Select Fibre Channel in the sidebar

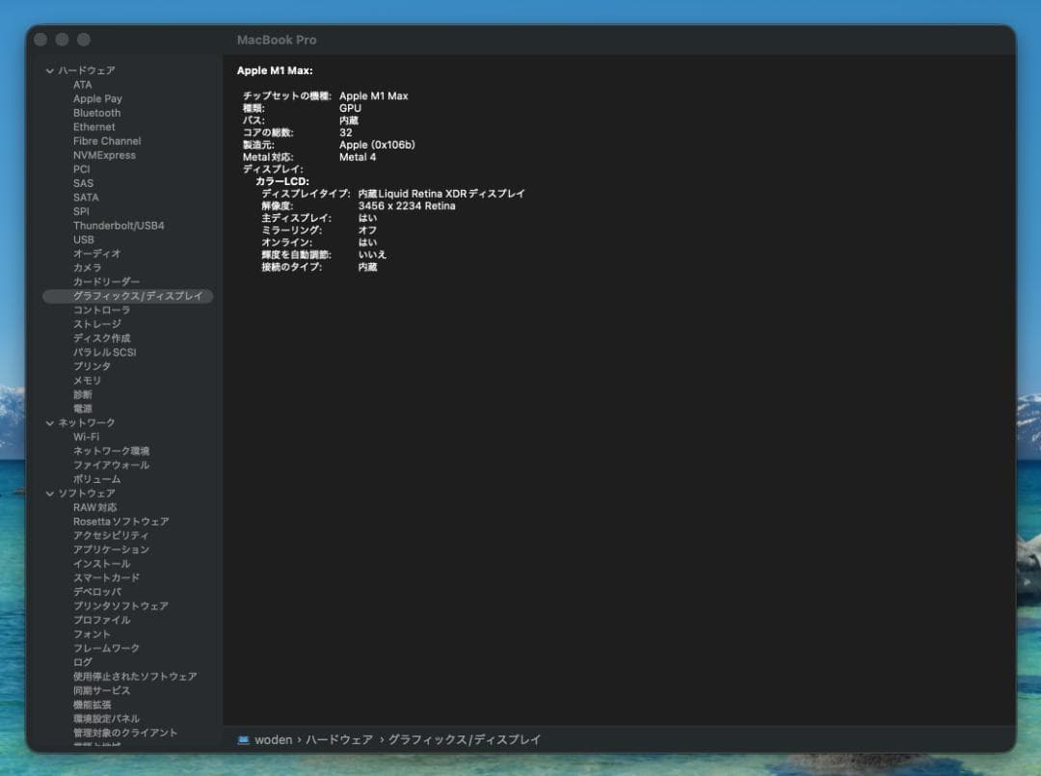tap(107, 141)
